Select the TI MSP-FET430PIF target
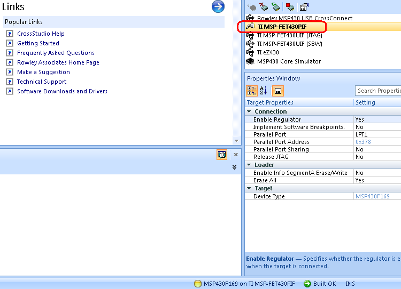The width and height of the screenshot is (401, 289). coord(282,27)
